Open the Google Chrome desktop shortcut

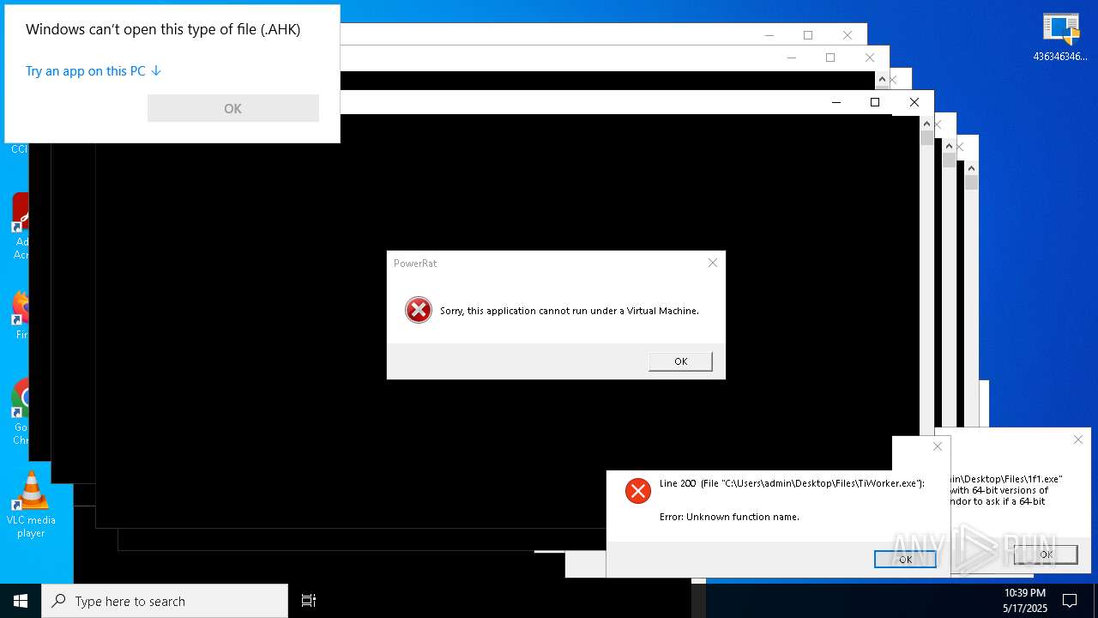[x=21, y=412]
